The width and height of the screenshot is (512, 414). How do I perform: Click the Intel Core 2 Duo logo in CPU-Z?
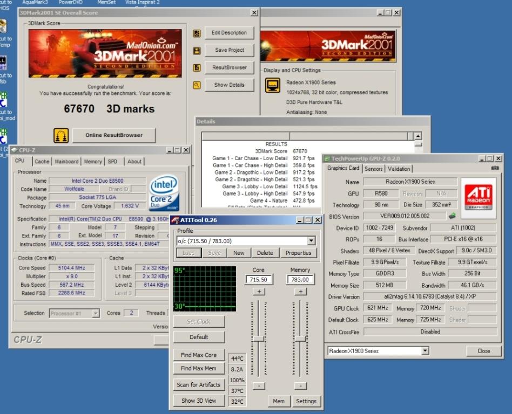164,192
